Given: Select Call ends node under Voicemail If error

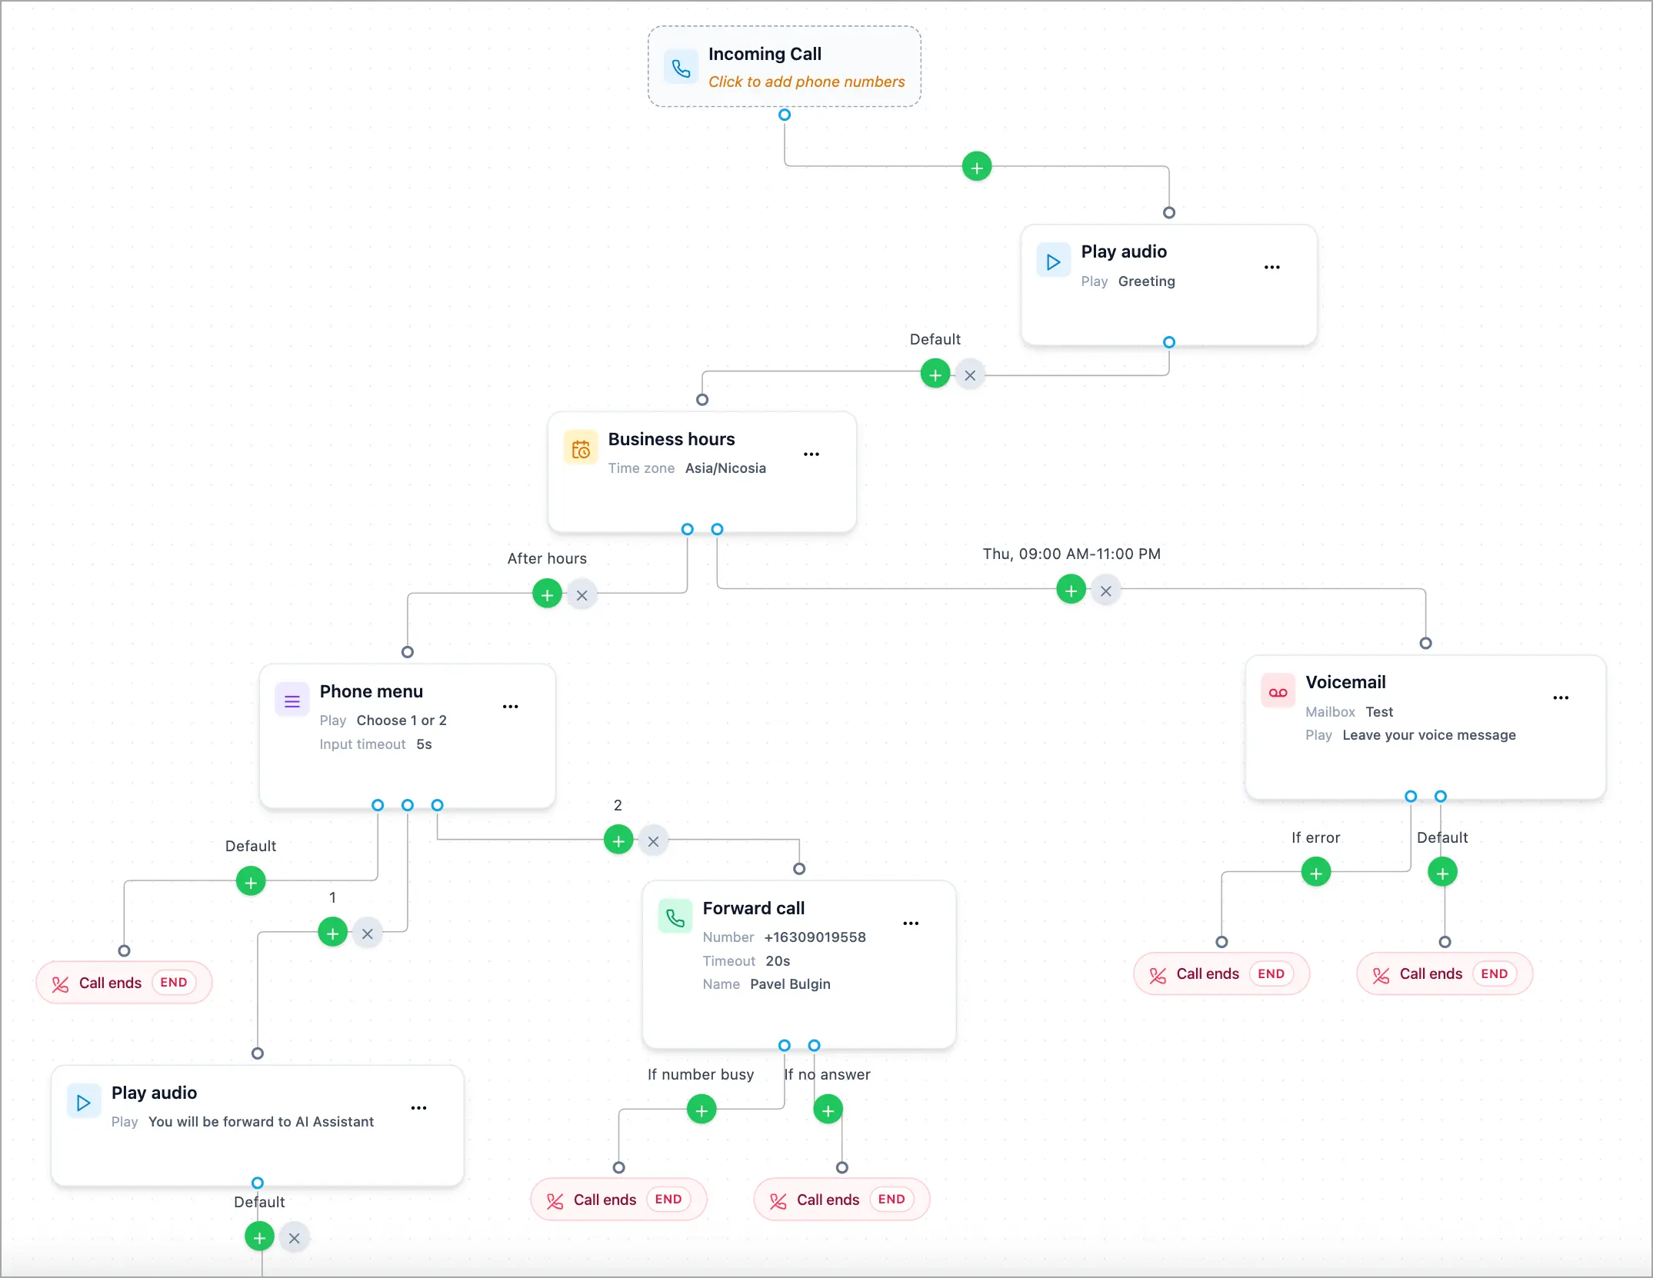Looking at the screenshot, I should tap(1221, 974).
